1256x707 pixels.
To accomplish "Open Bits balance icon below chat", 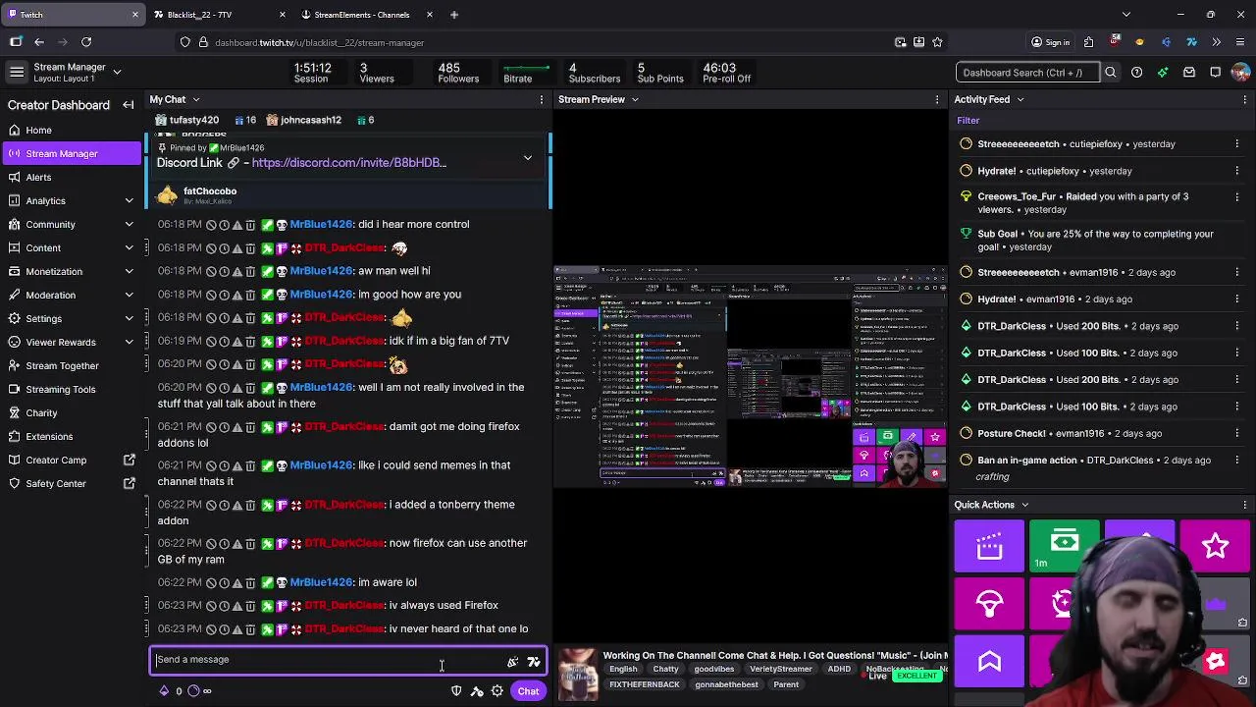I will click(x=164, y=691).
